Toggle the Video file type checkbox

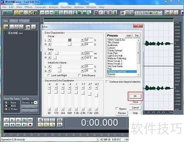click(6, 109)
